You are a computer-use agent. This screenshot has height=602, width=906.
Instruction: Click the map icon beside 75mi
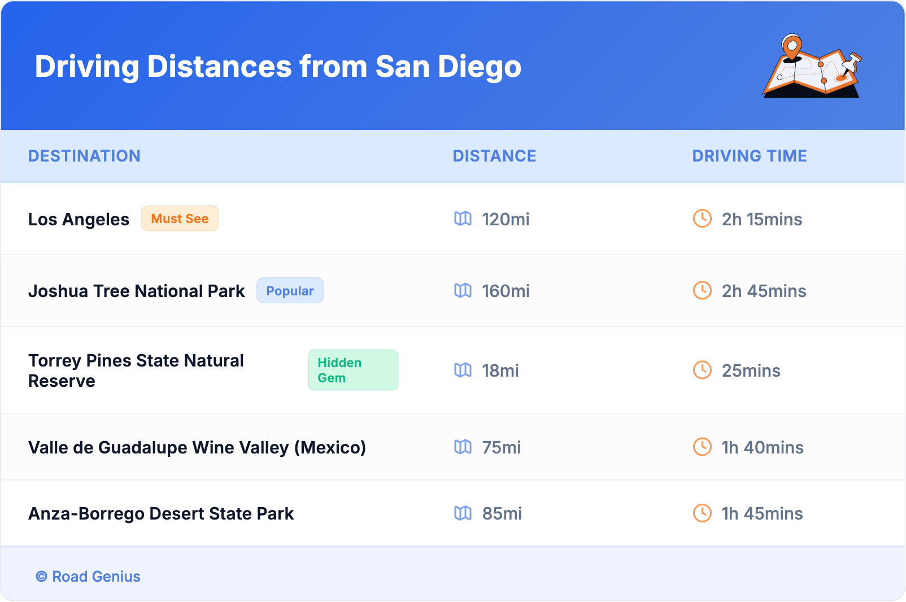click(463, 447)
